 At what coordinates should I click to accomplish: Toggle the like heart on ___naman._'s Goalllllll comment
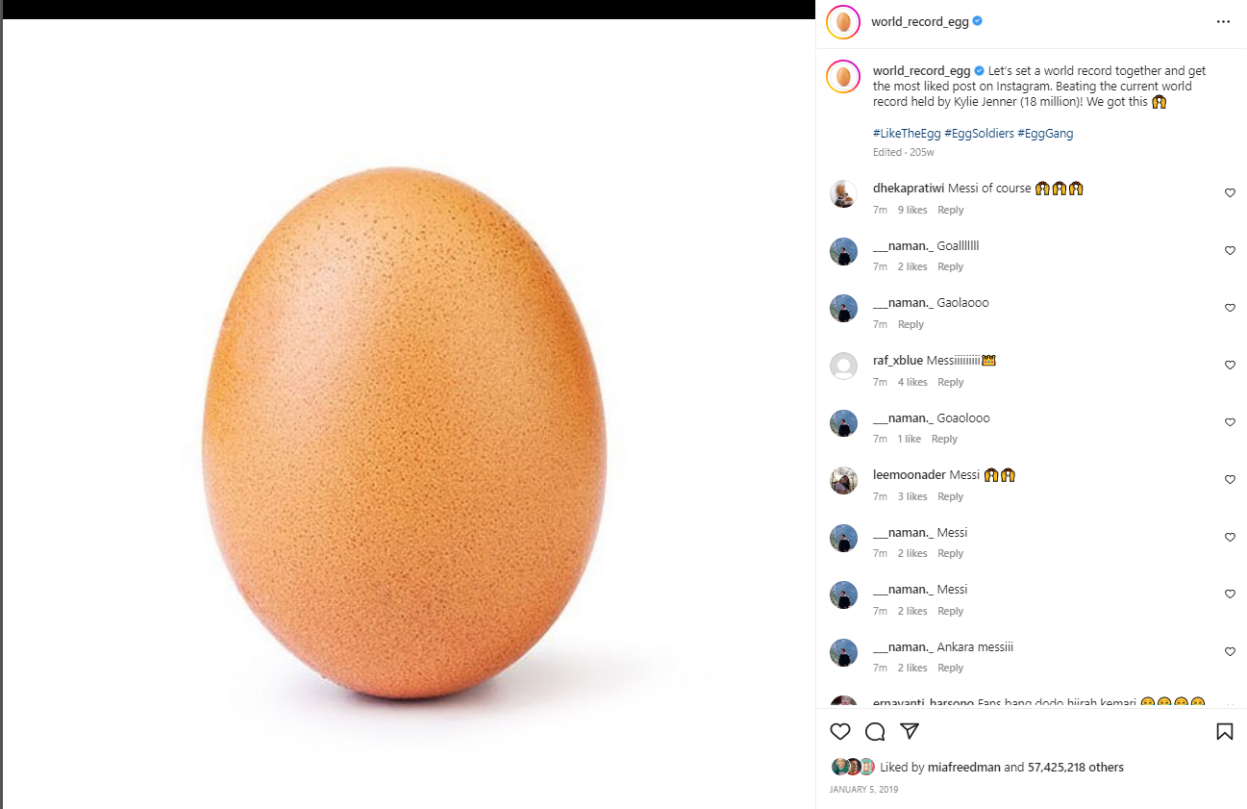1230,250
